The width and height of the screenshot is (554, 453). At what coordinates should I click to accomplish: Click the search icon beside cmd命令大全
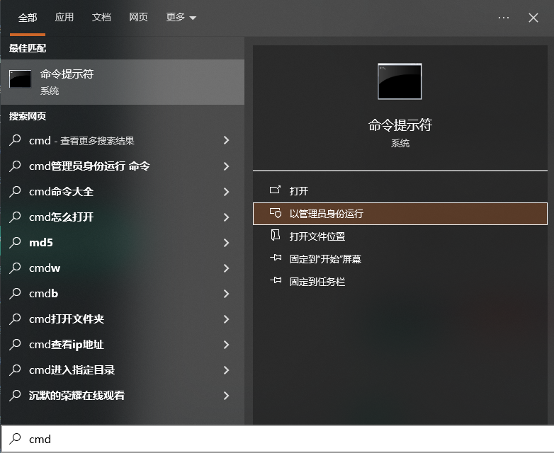tap(15, 191)
